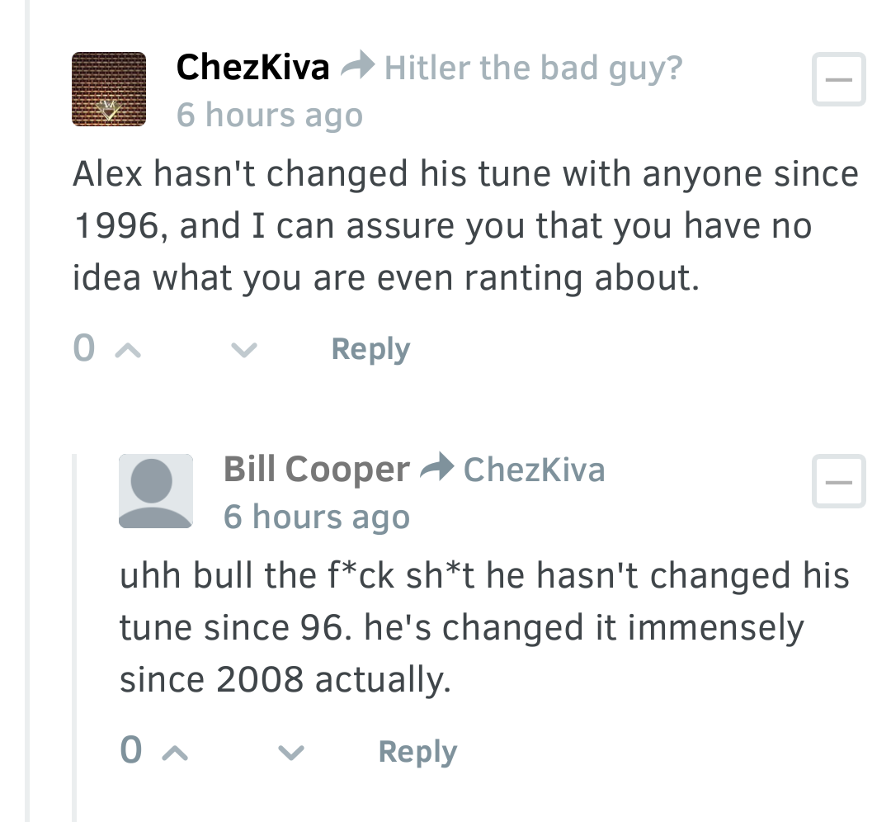Open Bill Cooper's default gray avatar

156,491
